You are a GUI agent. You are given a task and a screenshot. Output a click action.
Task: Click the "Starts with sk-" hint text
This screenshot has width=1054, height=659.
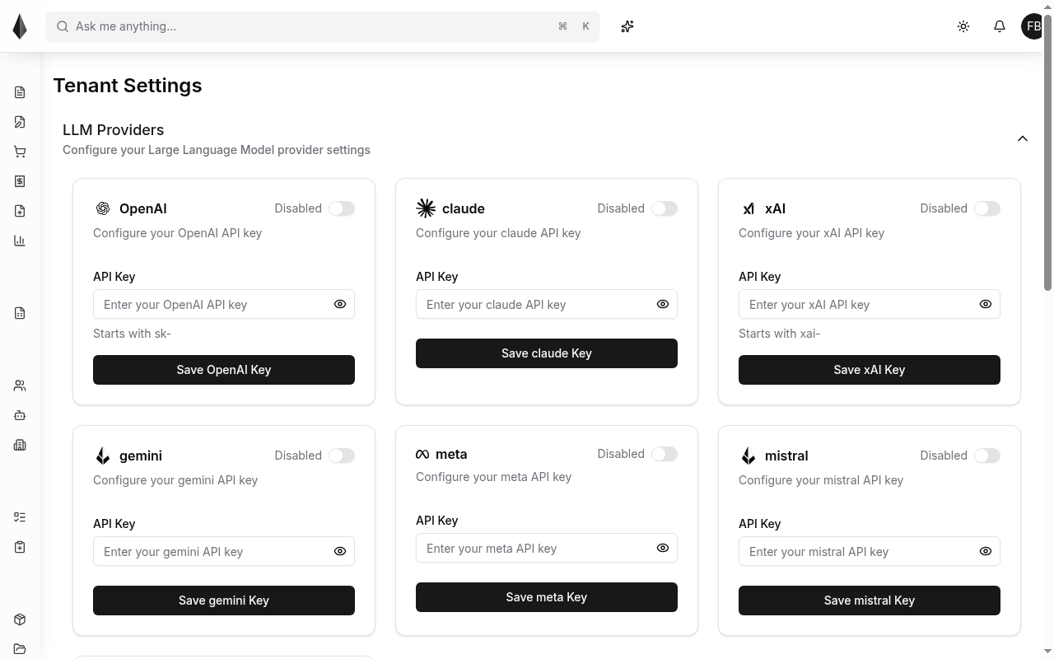coord(132,334)
